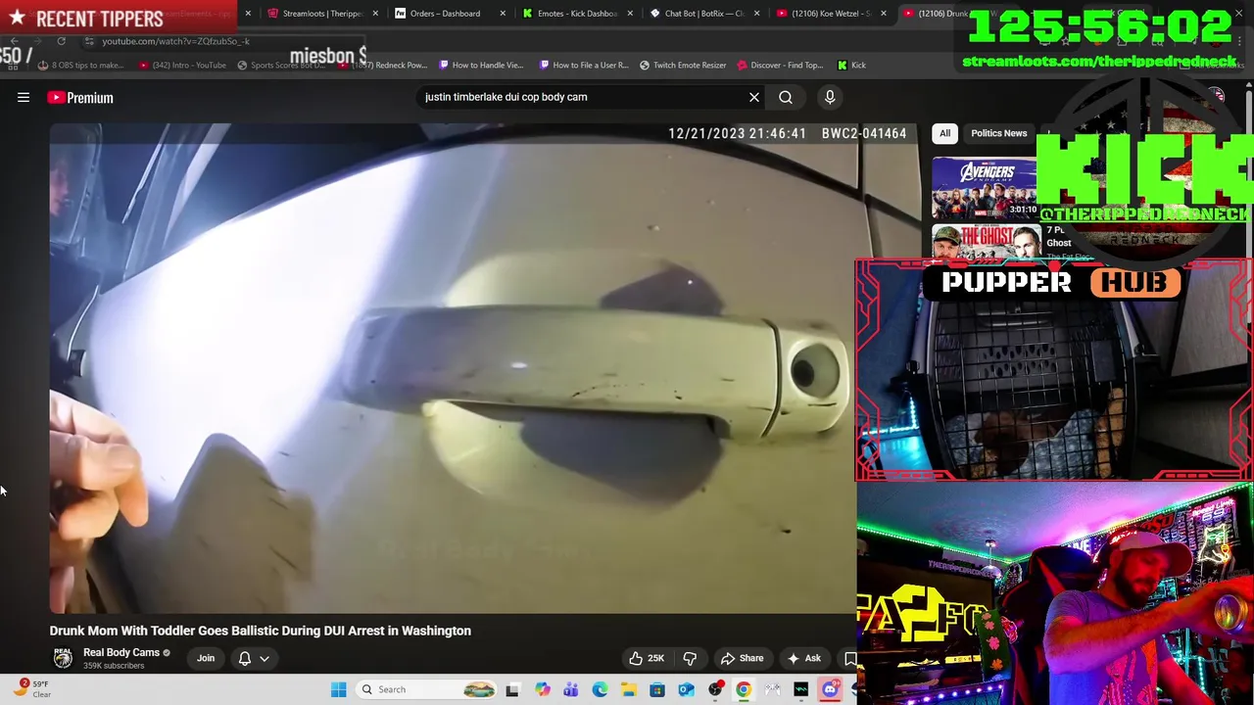Viewport: 1254px width, 705px height.
Task: Open OBS Studio taskbar icon
Action: point(715,689)
